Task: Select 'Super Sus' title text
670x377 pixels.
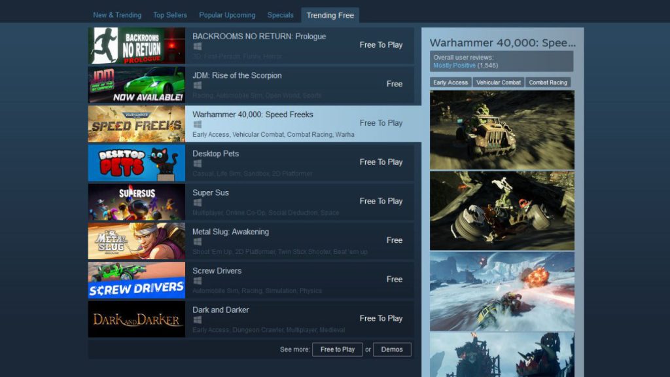Action: pyautogui.click(x=210, y=193)
